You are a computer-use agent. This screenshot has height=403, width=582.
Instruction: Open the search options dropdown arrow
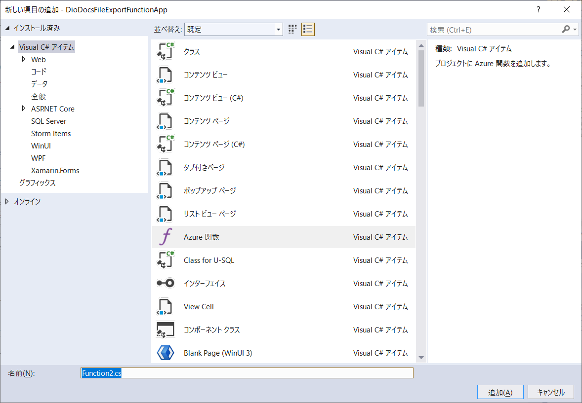coord(575,29)
